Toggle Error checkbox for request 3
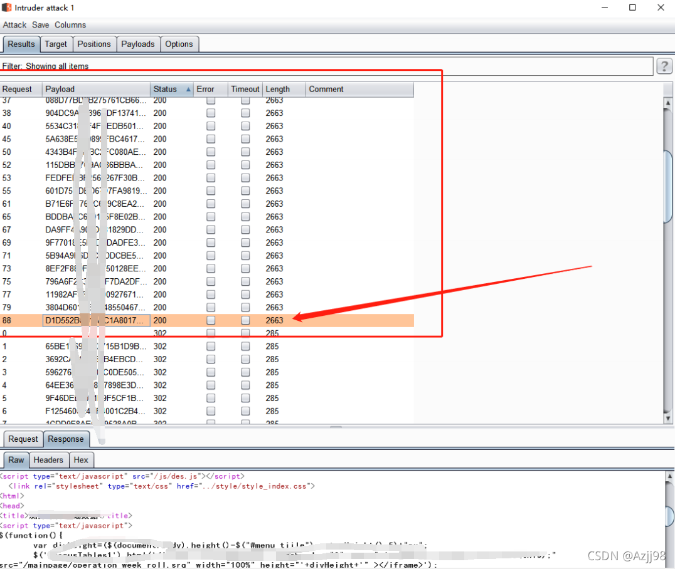Screen dimensions: 675x569 coord(211,372)
